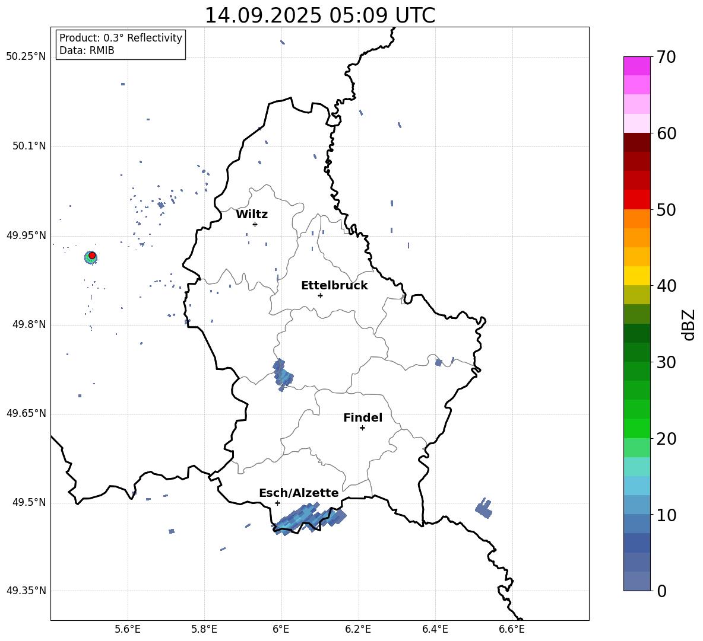The width and height of the screenshot is (703, 641).
Task: Click the 49.5°N latitude label
Action: [29, 502]
